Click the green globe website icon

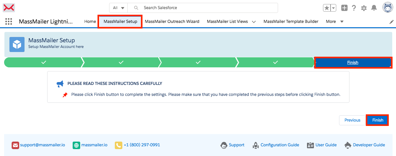[76, 145]
